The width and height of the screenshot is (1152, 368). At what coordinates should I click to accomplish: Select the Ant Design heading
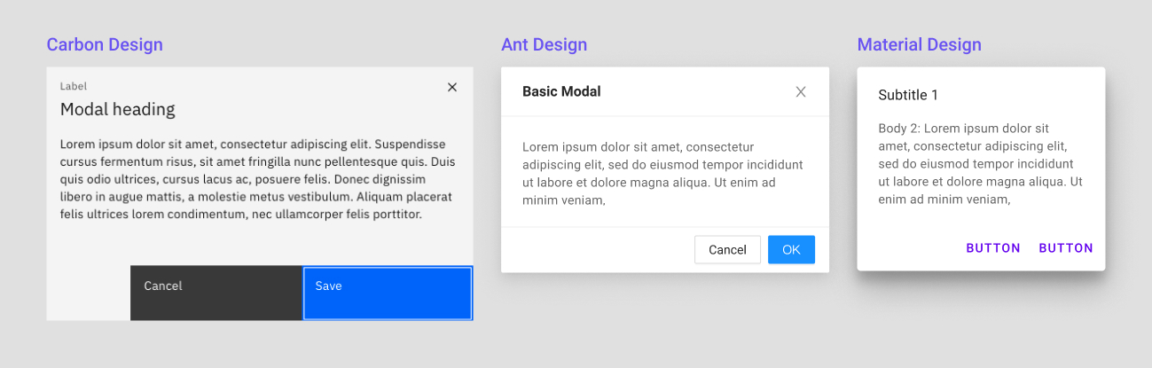(x=544, y=44)
